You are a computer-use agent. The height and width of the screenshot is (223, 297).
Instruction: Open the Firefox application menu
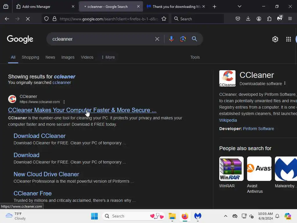tap(290, 19)
